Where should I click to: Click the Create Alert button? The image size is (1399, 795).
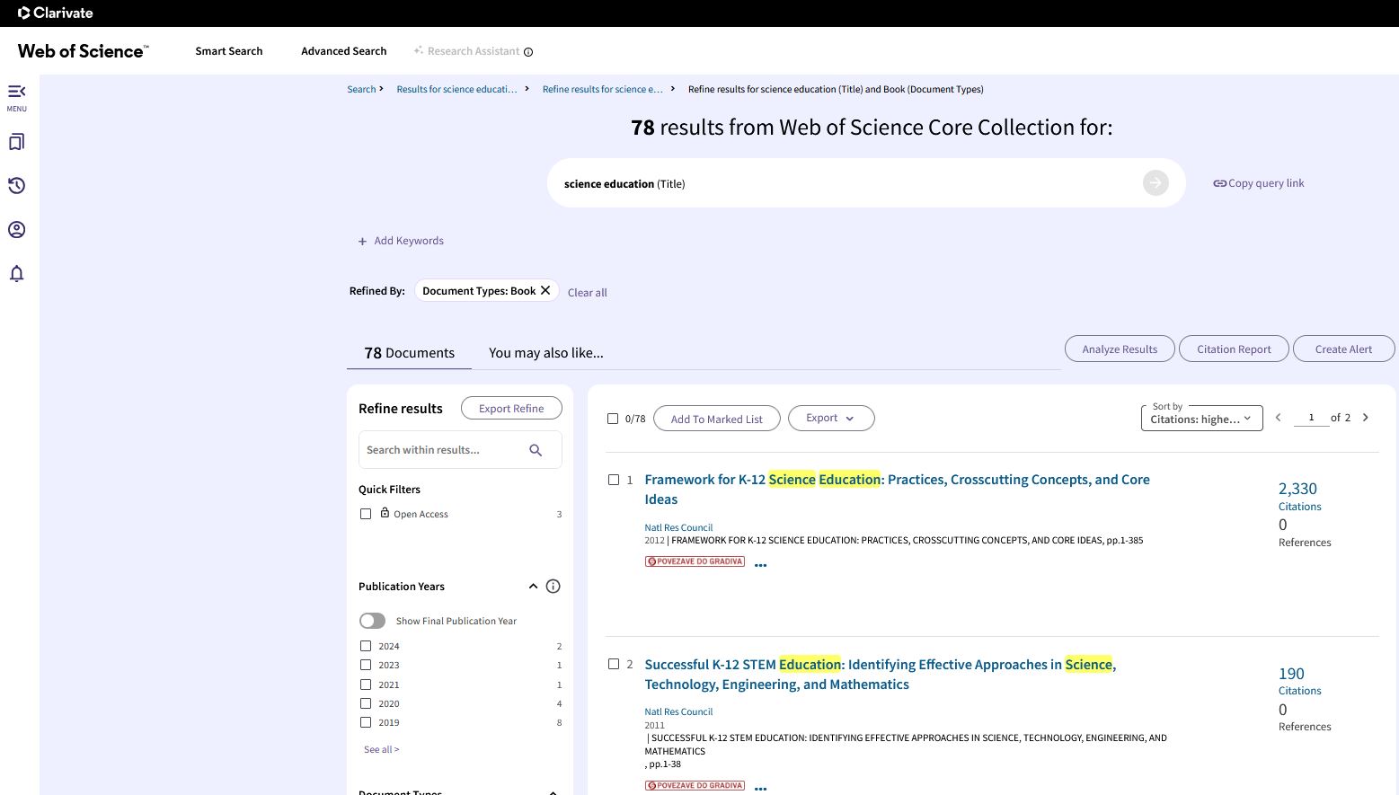(1343, 349)
